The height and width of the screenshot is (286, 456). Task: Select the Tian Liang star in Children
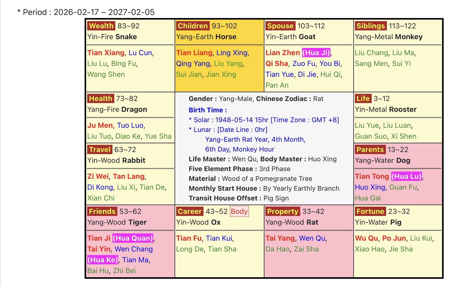coord(194,53)
